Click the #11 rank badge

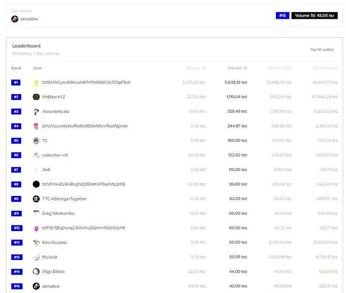pyautogui.click(x=17, y=213)
